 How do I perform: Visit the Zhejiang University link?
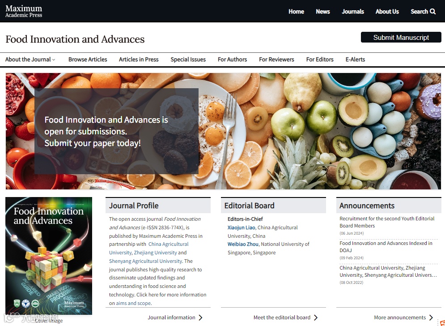pos(155,253)
